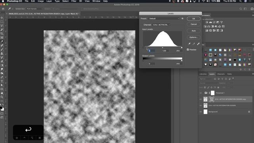This screenshot has height=143, width=254.
Task: Select the Brush tool
Action: coord(2,49)
